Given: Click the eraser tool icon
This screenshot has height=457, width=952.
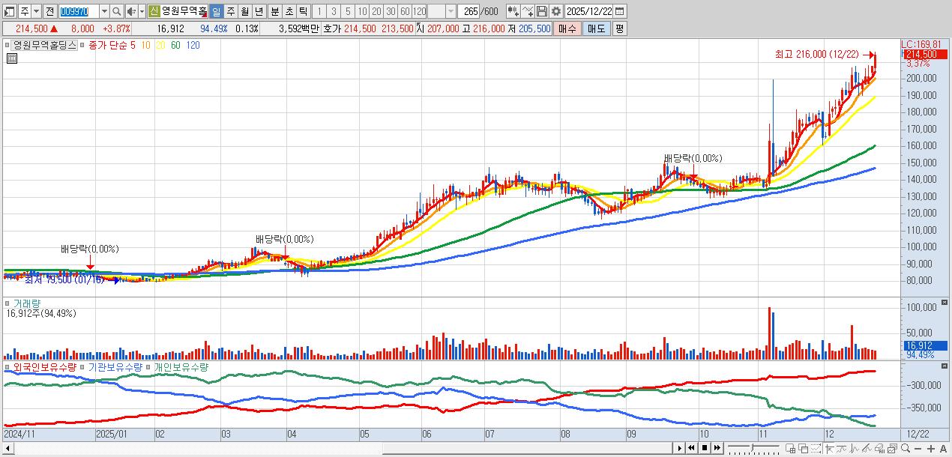Looking at the screenshot, I should point(879,448).
